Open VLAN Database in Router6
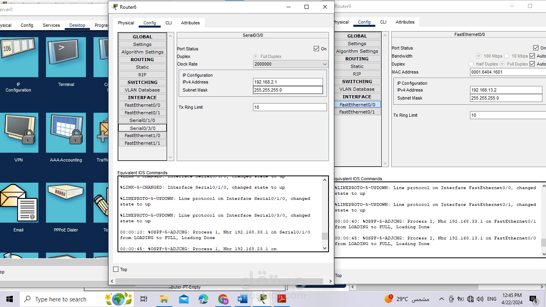This screenshot has height=307, width=546. [x=142, y=90]
